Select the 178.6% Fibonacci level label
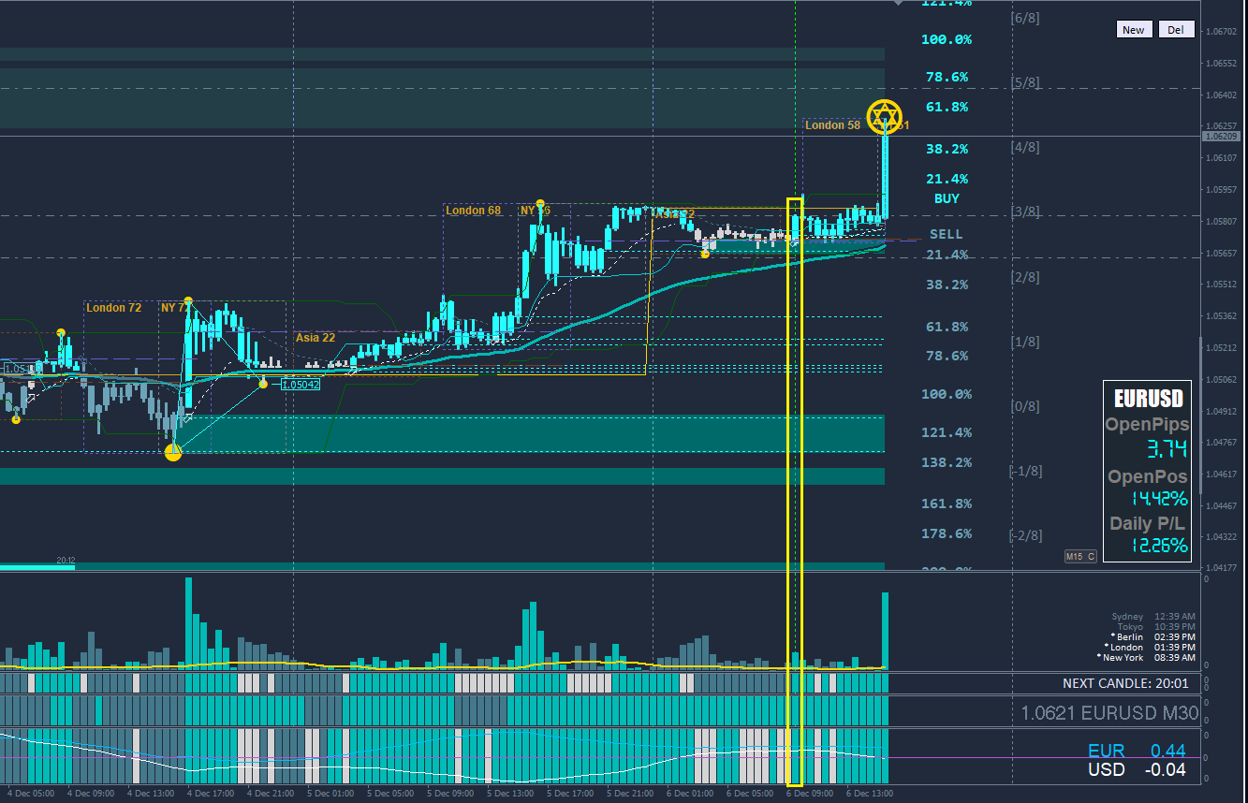1248x803 pixels. point(947,533)
